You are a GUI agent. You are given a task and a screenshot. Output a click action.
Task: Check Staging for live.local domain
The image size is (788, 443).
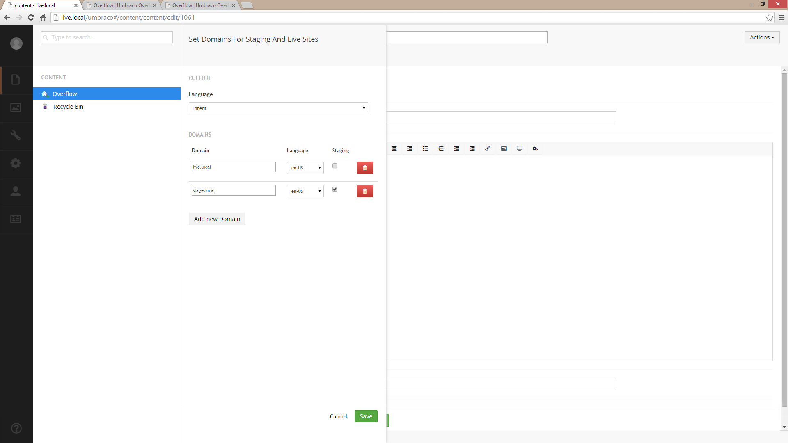pos(335,166)
